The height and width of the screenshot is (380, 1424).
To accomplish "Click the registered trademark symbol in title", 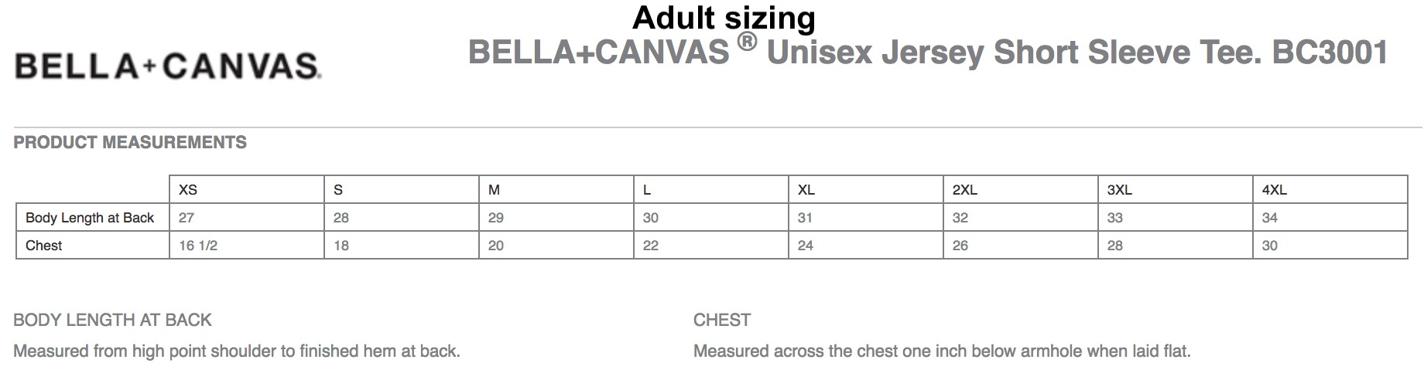I will (x=747, y=42).
